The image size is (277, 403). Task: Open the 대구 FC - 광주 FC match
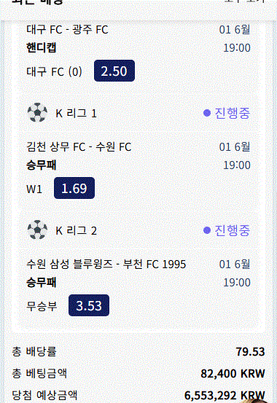pyautogui.click(x=67, y=30)
